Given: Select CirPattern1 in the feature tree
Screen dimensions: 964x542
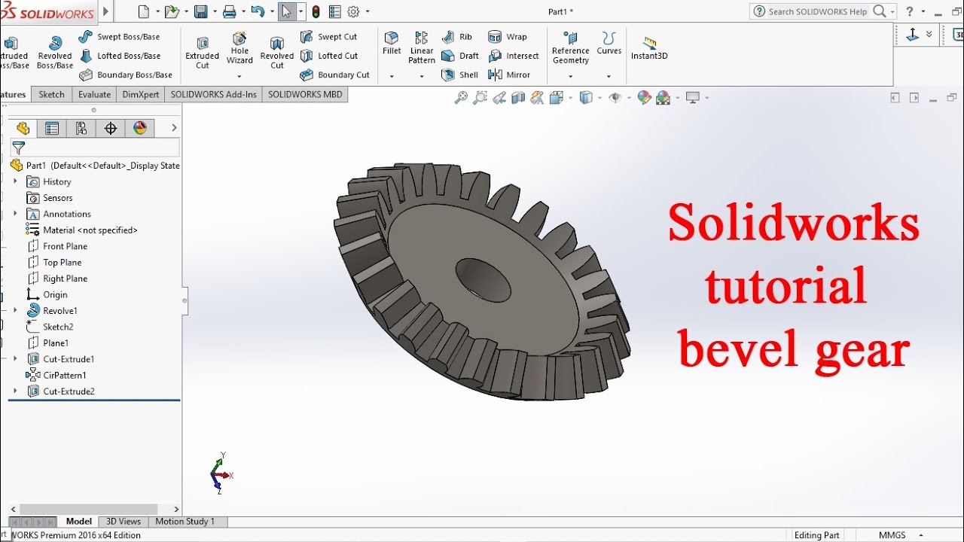Looking at the screenshot, I should pyautogui.click(x=56, y=375).
